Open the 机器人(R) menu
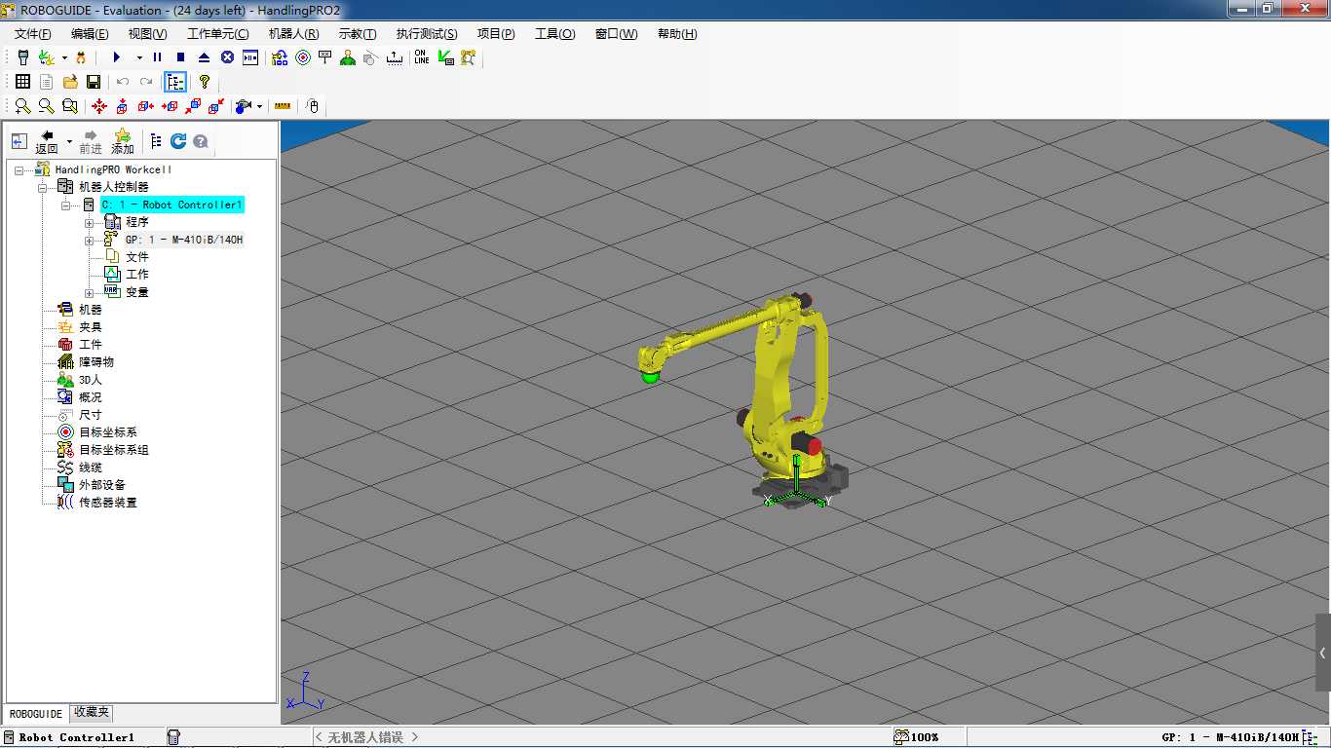Image resolution: width=1331 pixels, height=748 pixels. click(293, 34)
